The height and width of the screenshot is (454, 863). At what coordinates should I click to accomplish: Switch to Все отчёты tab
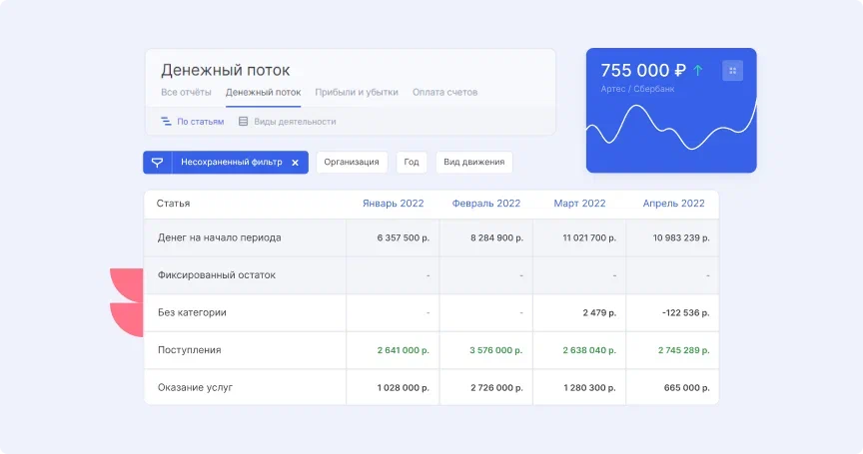186,93
